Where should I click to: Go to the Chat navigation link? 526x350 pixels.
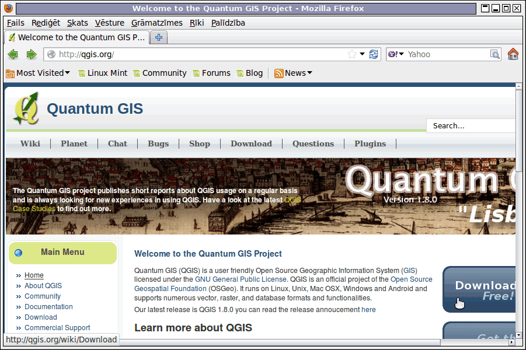click(117, 144)
